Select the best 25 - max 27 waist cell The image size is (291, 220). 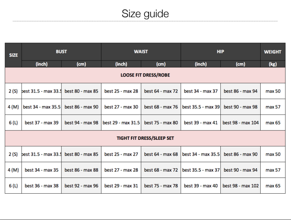coord(121,154)
